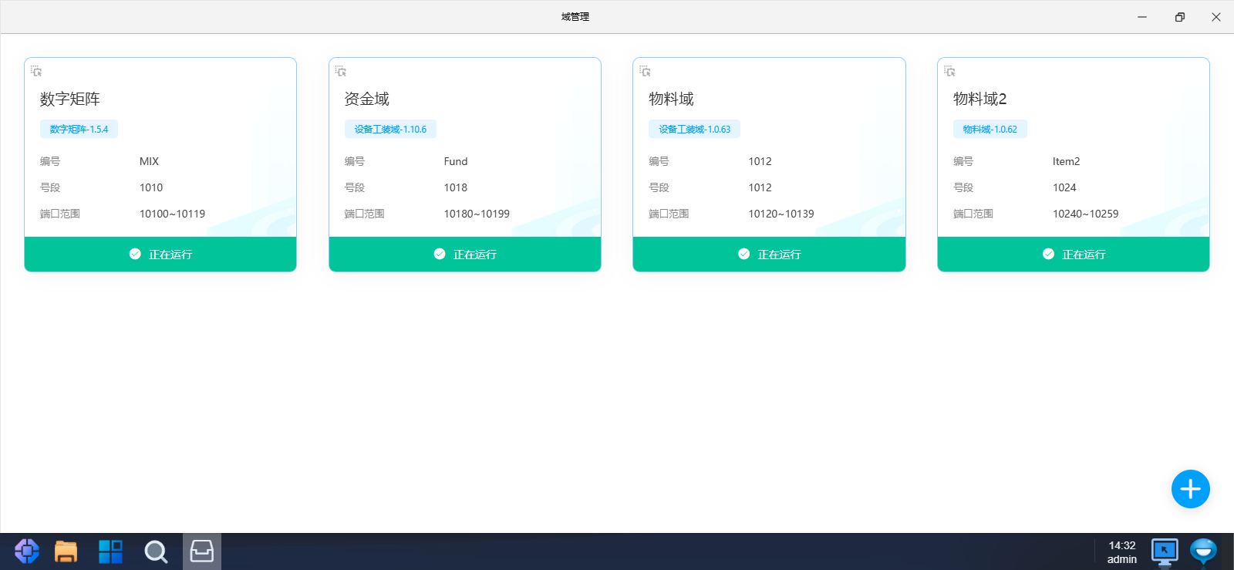Image resolution: width=1234 pixels, height=570 pixels.
Task: Click the 设备工装域-1.0.63 version tag
Action: (x=694, y=130)
